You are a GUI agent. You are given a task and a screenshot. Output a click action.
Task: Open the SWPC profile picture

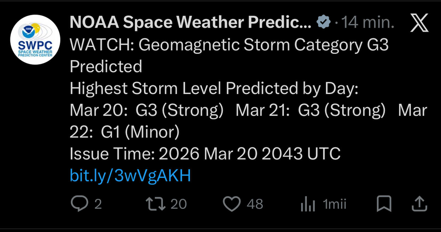(35, 40)
